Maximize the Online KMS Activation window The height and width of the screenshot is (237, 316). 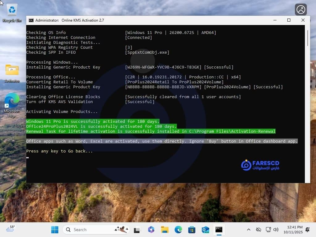(x=289, y=20)
